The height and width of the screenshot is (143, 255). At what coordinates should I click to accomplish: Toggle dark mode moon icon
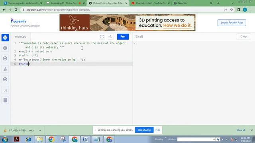pos(111,37)
